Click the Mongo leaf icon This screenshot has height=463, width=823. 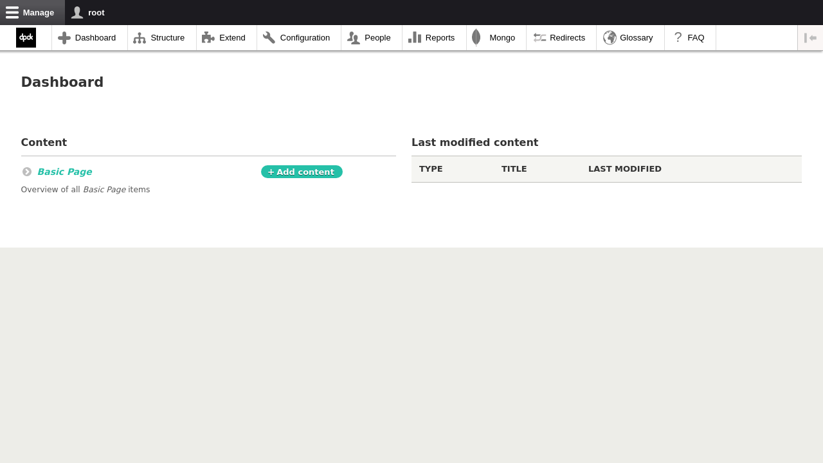476,38
